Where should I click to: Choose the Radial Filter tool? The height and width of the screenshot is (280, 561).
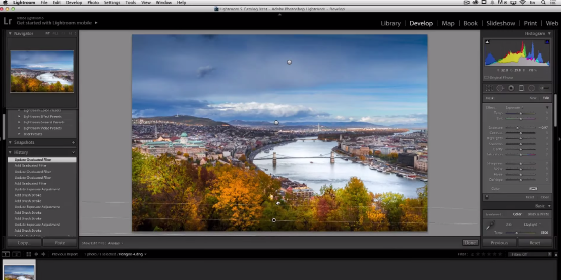[x=531, y=88]
